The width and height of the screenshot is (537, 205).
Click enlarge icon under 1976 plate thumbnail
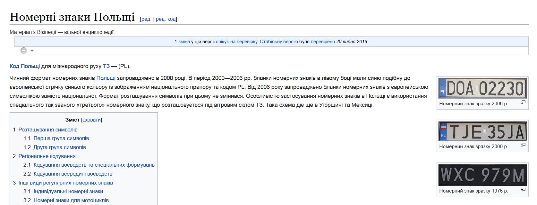[523, 189]
